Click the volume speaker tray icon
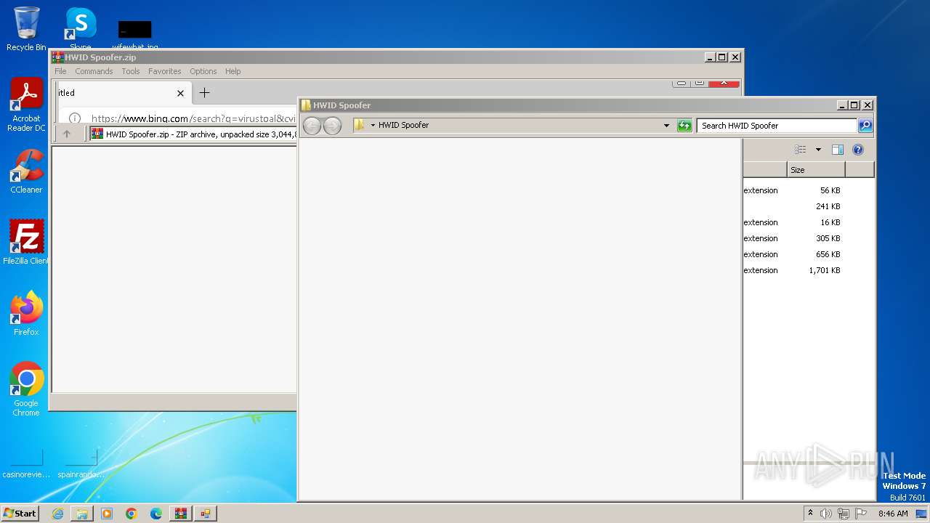Viewport: 930px width, 523px height. pyautogui.click(x=826, y=514)
